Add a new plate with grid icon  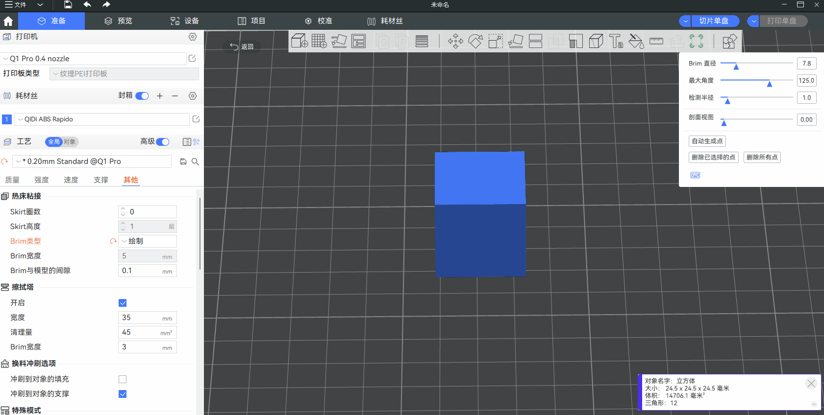tap(319, 41)
